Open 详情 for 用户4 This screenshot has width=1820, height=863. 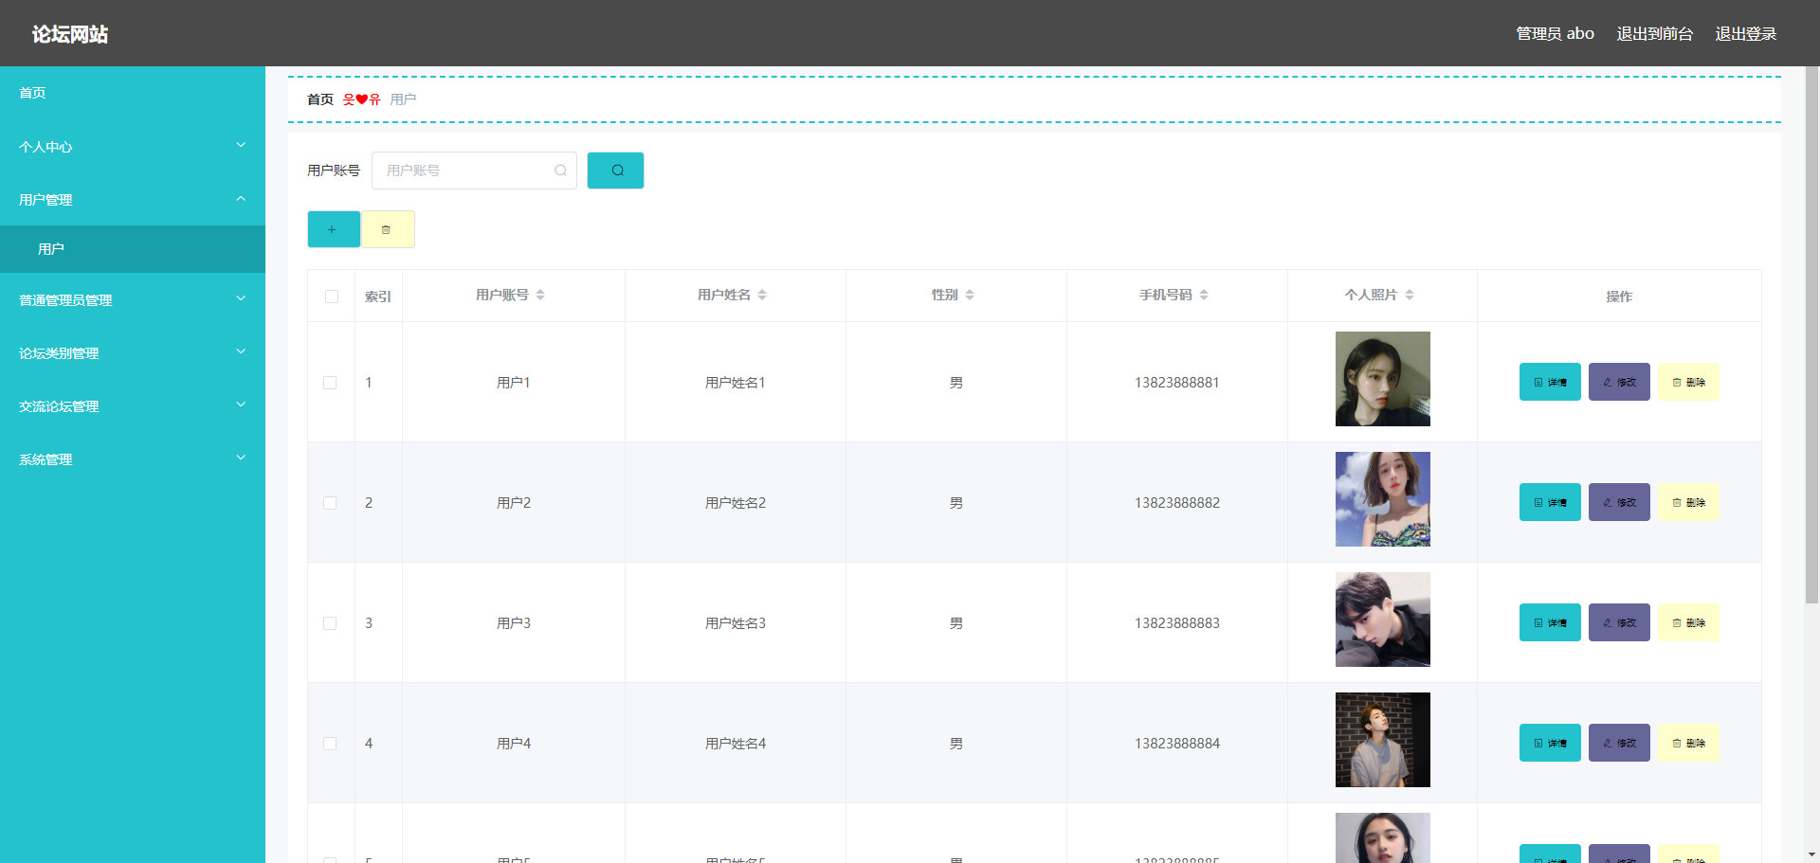1550,743
